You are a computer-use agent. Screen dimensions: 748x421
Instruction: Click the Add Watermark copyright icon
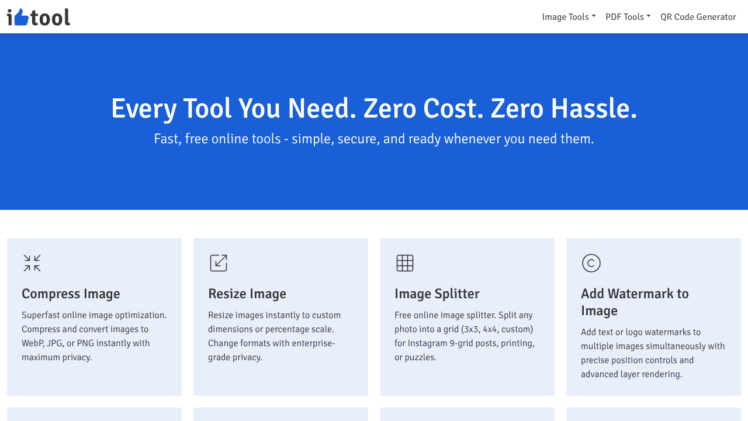[x=591, y=263]
